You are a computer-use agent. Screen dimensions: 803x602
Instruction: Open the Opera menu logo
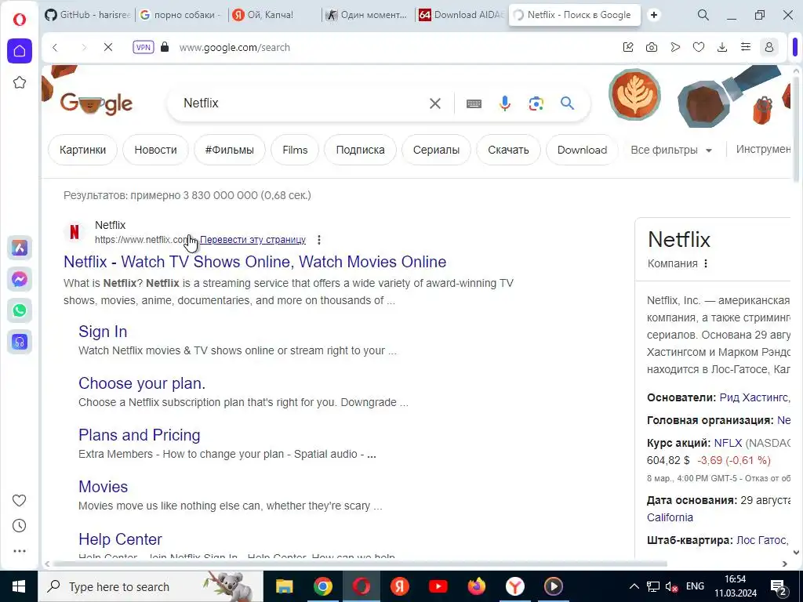pos(19,20)
